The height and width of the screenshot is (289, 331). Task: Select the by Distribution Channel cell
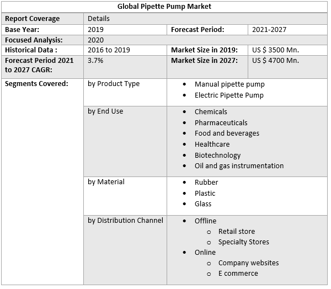coord(125,221)
